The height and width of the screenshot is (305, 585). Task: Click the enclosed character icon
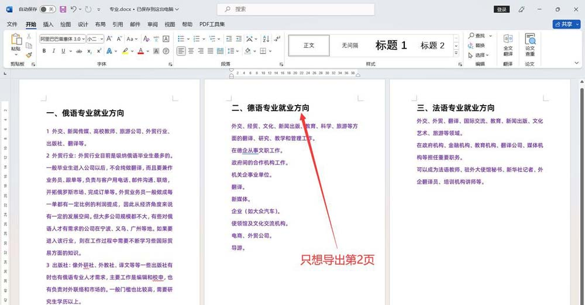click(166, 51)
